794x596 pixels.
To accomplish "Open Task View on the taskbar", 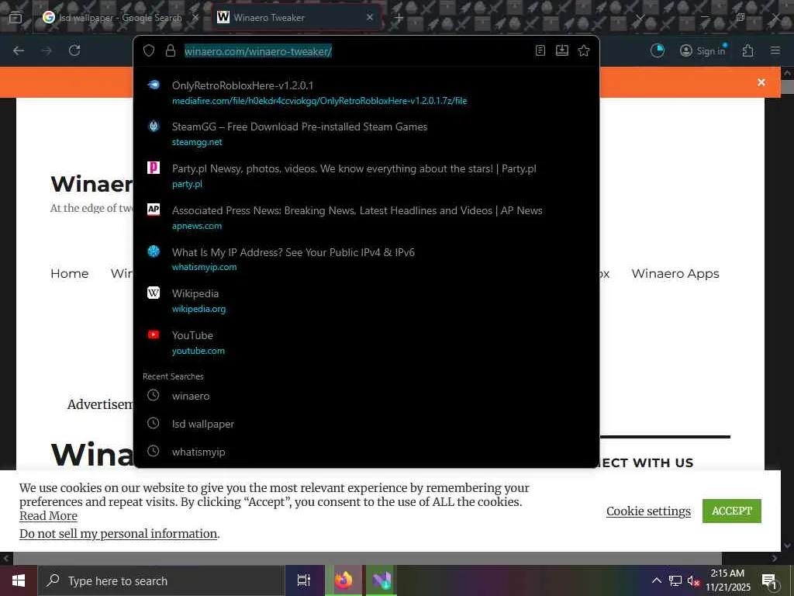I will coord(304,580).
